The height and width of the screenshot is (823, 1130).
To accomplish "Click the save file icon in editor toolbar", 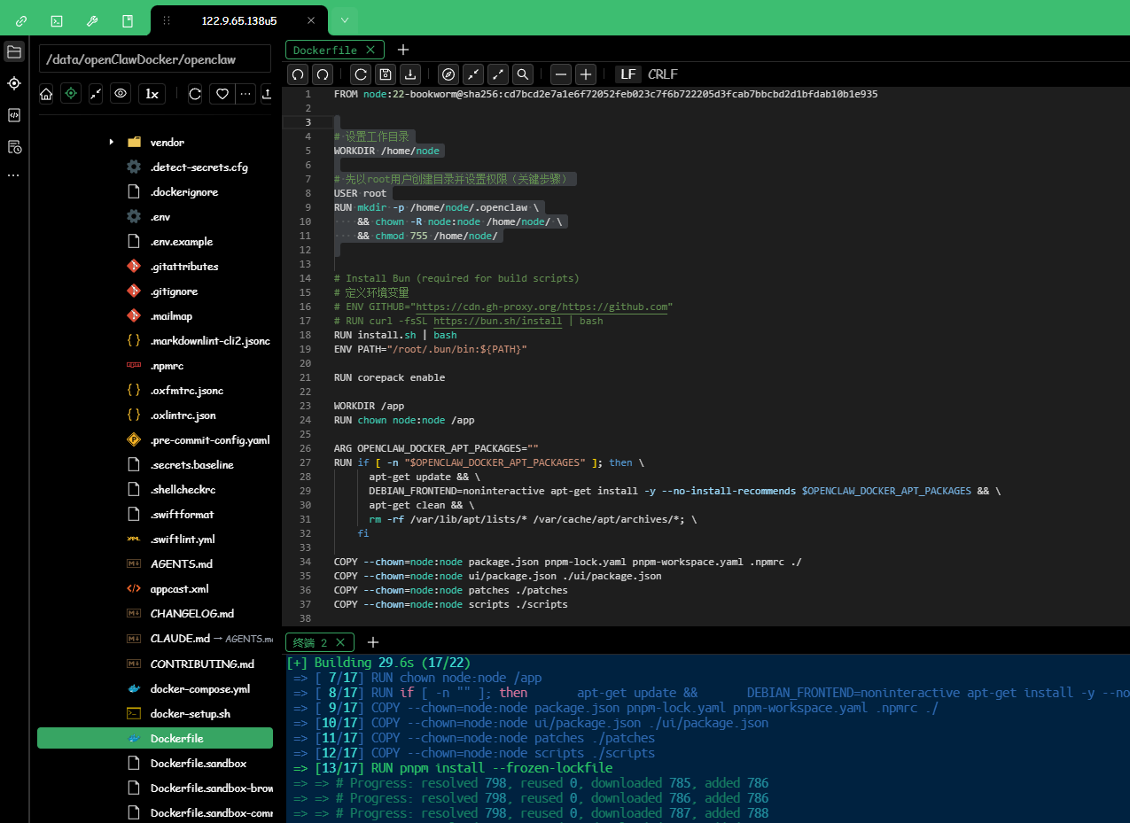I will tap(385, 74).
